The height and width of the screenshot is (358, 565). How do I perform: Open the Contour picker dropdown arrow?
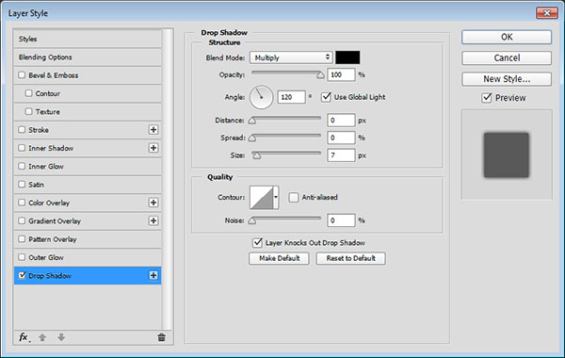tap(276, 197)
